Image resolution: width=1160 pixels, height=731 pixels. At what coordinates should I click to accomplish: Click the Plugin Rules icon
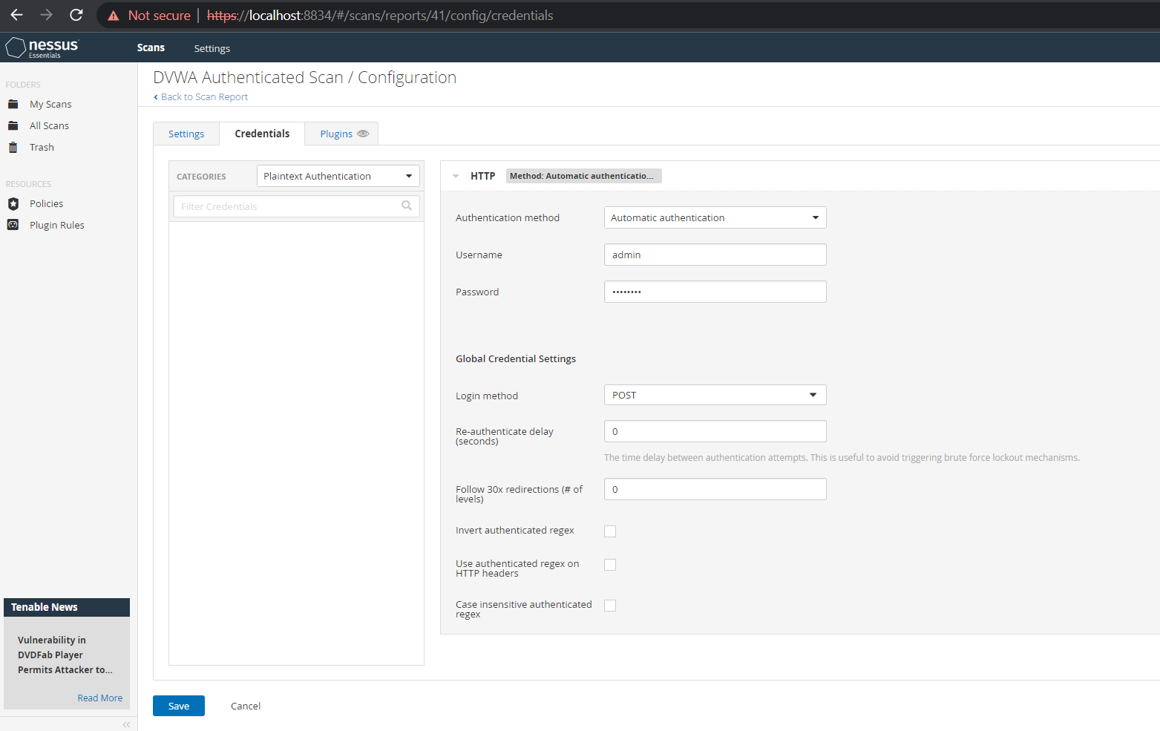point(13,225)
